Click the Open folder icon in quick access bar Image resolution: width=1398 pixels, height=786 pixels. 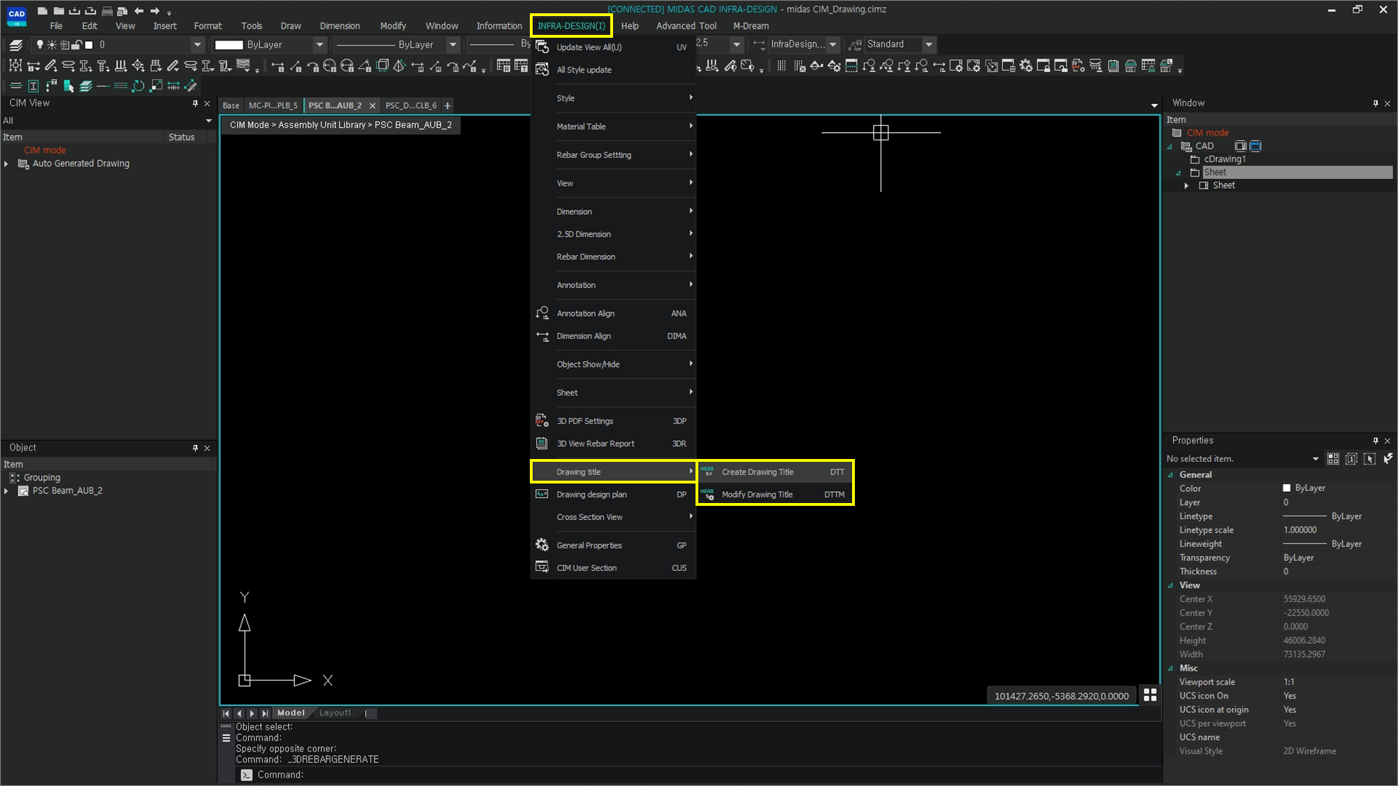[59, 10]
